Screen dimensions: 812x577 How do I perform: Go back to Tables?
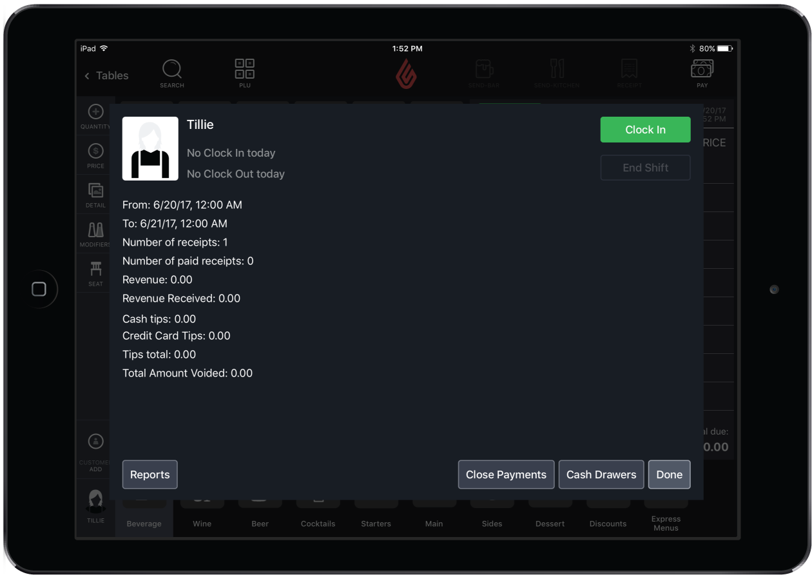[106, 75]
